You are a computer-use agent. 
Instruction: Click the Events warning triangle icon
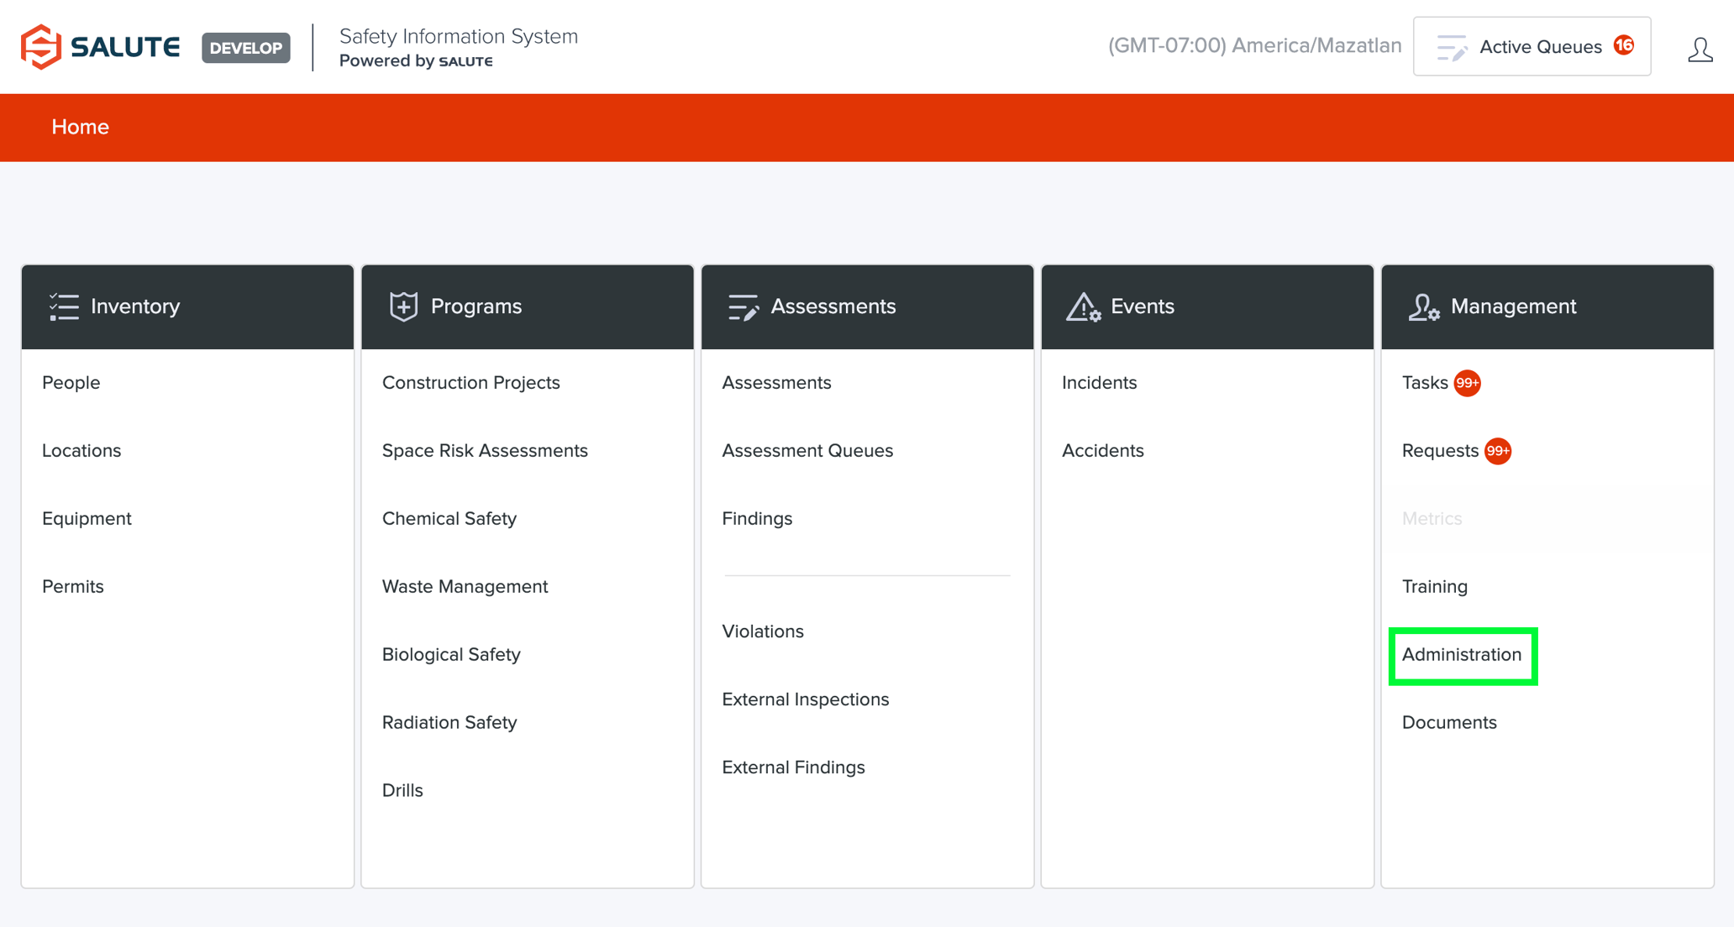[1083, 307]
